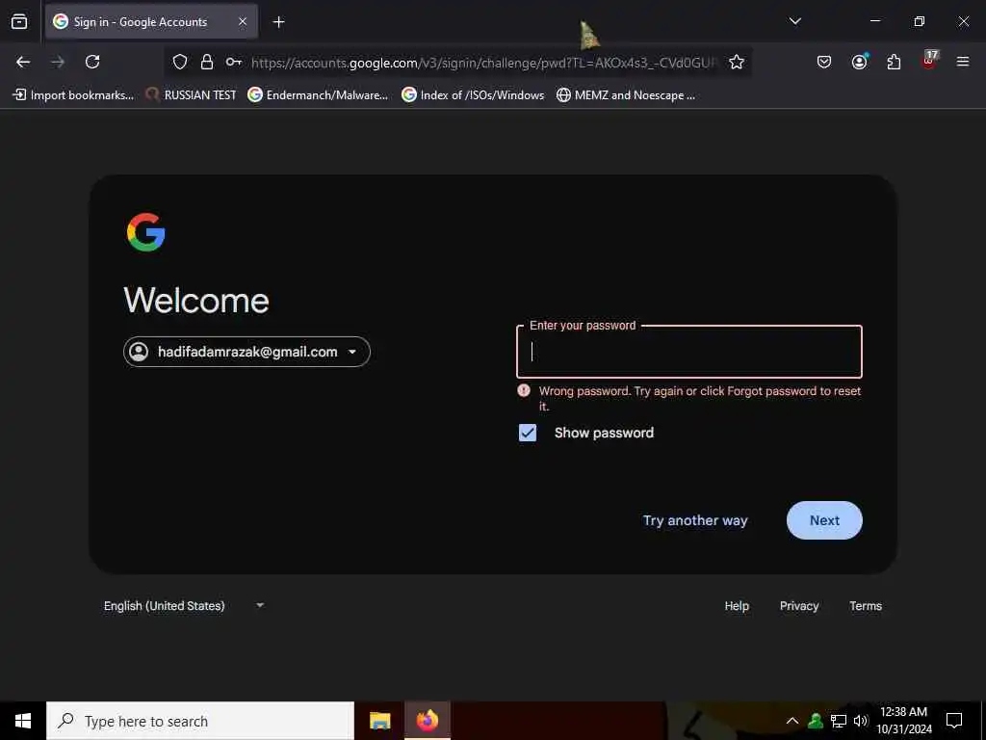
Task: Bookmark this page with the star icon
Action: click(x=737, y=62)
